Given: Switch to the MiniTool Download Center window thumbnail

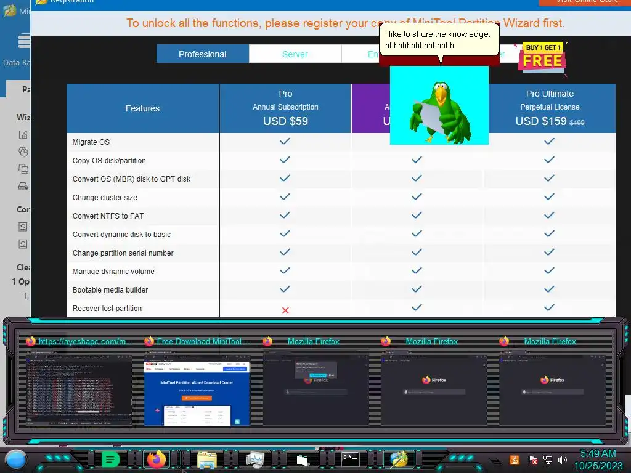Looking at the screenshot, I should (197, 390).
